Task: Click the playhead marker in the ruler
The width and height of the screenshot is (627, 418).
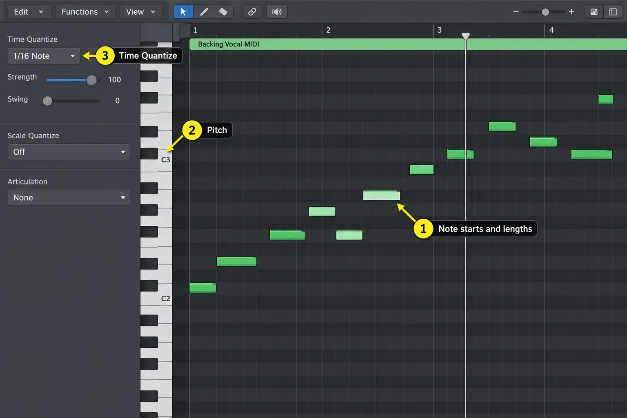Action: (x=465, y=36)
